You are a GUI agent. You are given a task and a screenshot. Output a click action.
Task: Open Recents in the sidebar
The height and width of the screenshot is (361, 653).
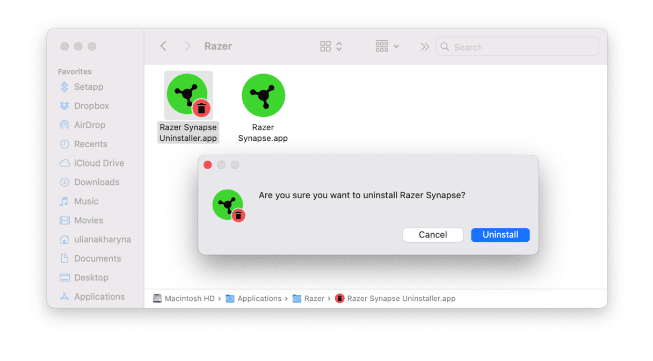pos(90,144)
